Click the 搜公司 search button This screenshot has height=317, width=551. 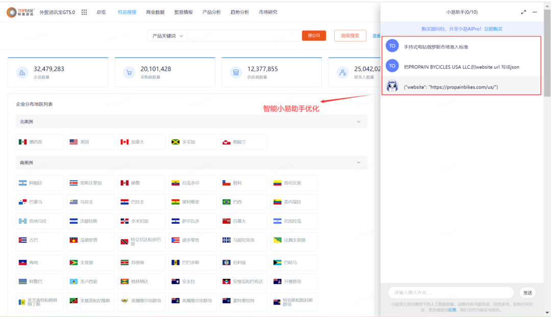(x=314, y=36)
